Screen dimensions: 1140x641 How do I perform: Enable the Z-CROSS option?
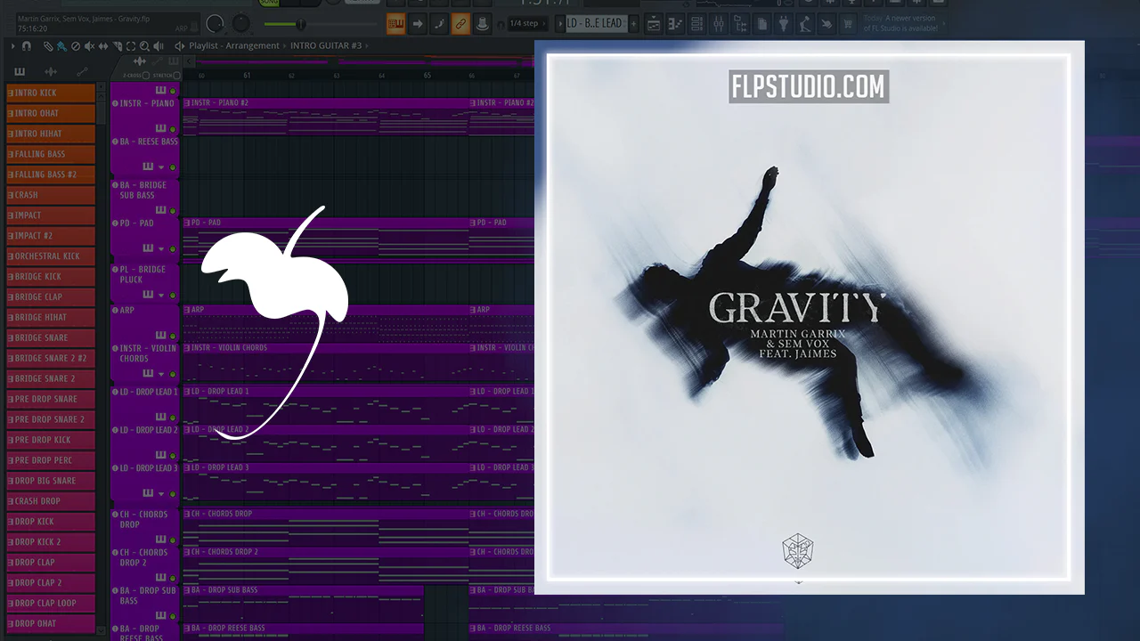coord(146,76)
